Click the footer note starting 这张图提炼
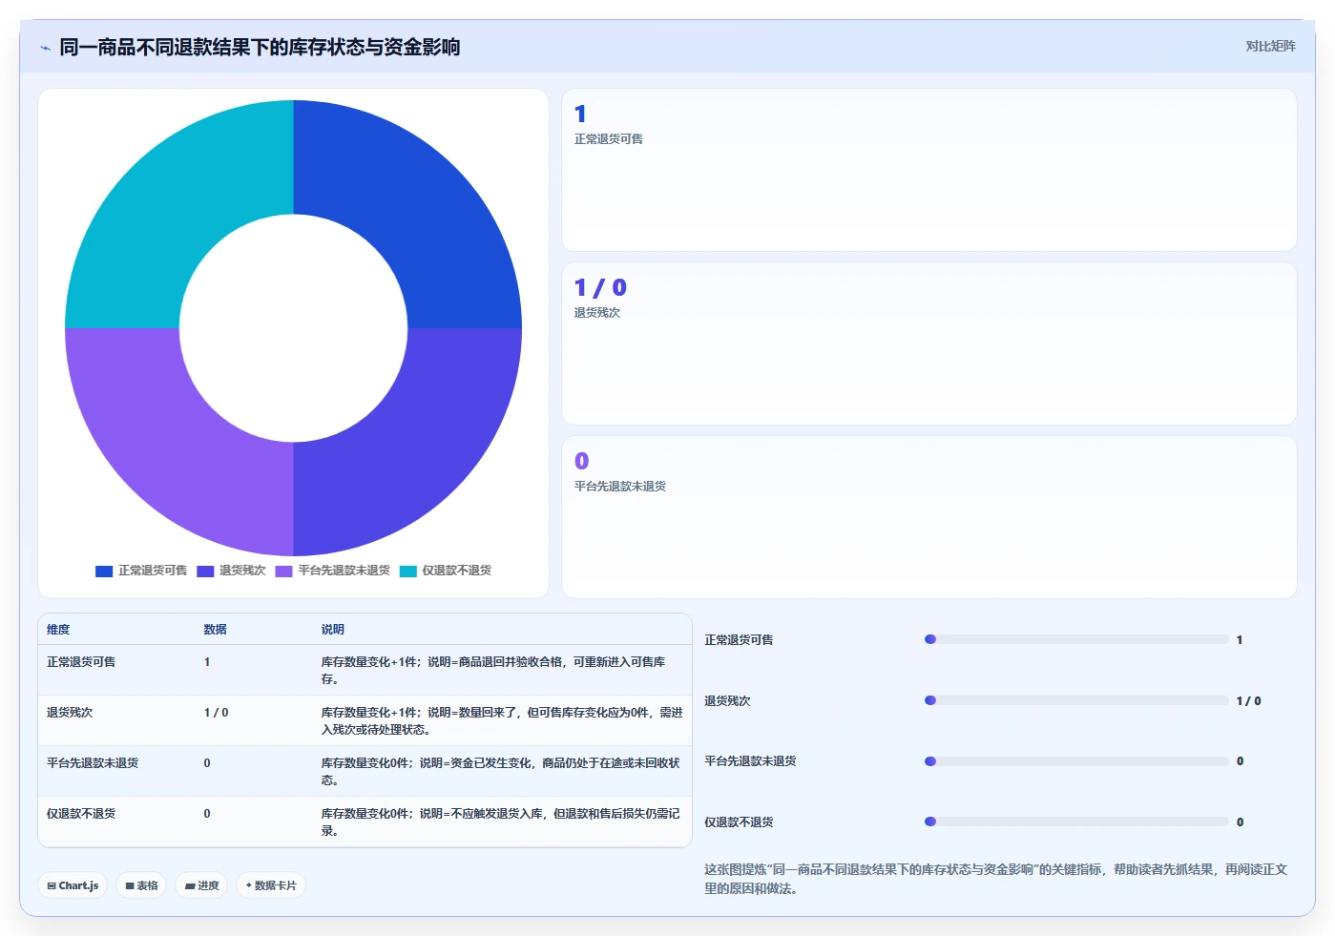Viewport: 1335px width, 936px height. click(x=996, y=879)
